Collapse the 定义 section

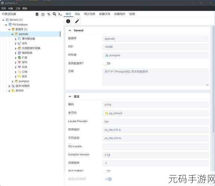[x=70, y=97]
